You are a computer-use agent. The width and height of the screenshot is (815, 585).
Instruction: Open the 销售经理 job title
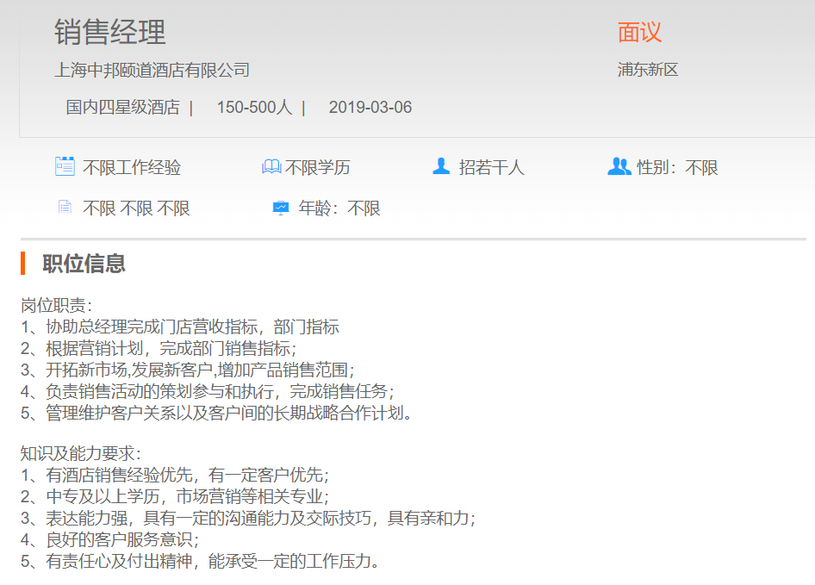pos(110,33)
